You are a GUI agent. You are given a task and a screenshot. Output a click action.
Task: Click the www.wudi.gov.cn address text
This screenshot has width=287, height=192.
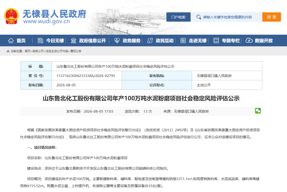coord(47,22)
